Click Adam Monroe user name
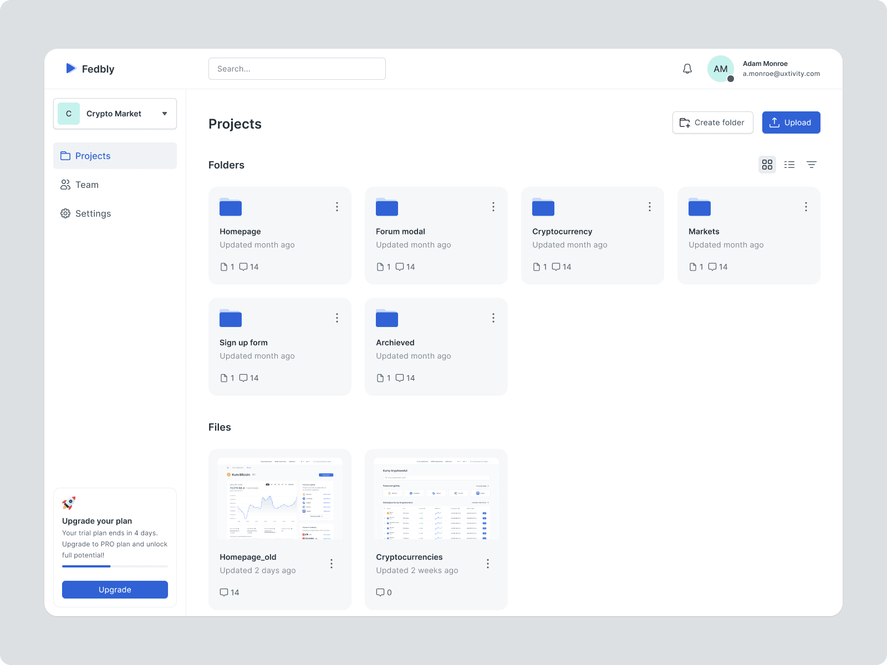The width and height of the screenshot is (887, 665). point(765,64)
